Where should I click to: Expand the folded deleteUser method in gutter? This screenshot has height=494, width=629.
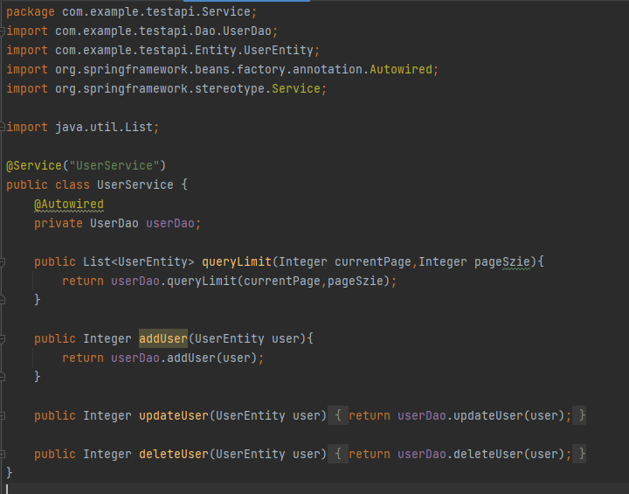[x=4, y=454]
